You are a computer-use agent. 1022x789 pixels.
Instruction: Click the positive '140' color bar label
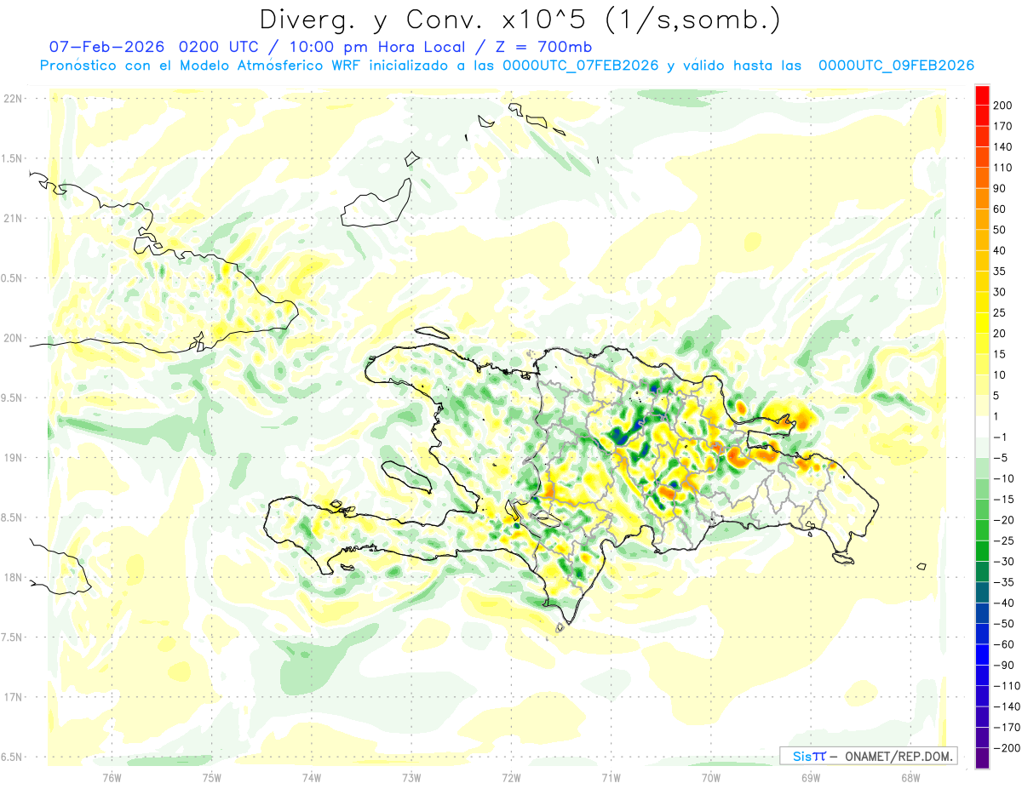click(x=1003, y=147)
